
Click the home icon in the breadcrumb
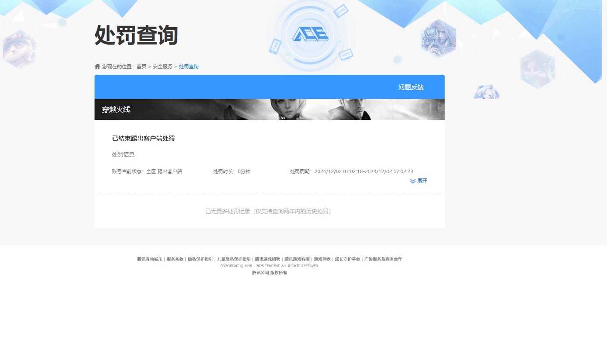(97, 66)
